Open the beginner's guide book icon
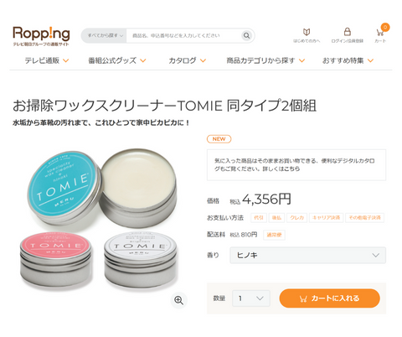The width and height of the screenshot is (402, 337). click(x=307, y=32)
